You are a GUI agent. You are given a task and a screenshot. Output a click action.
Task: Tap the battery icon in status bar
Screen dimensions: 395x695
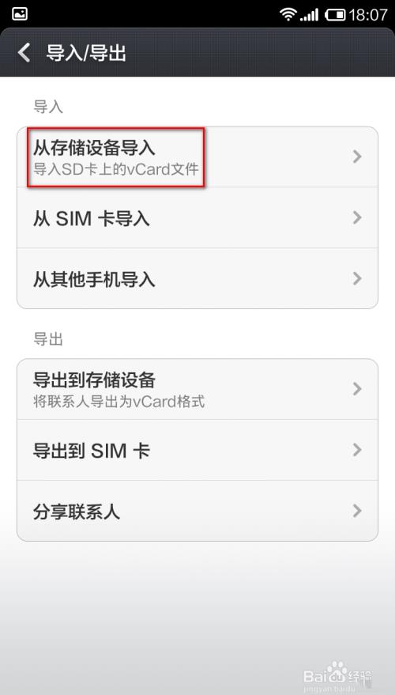pos(335,15)
